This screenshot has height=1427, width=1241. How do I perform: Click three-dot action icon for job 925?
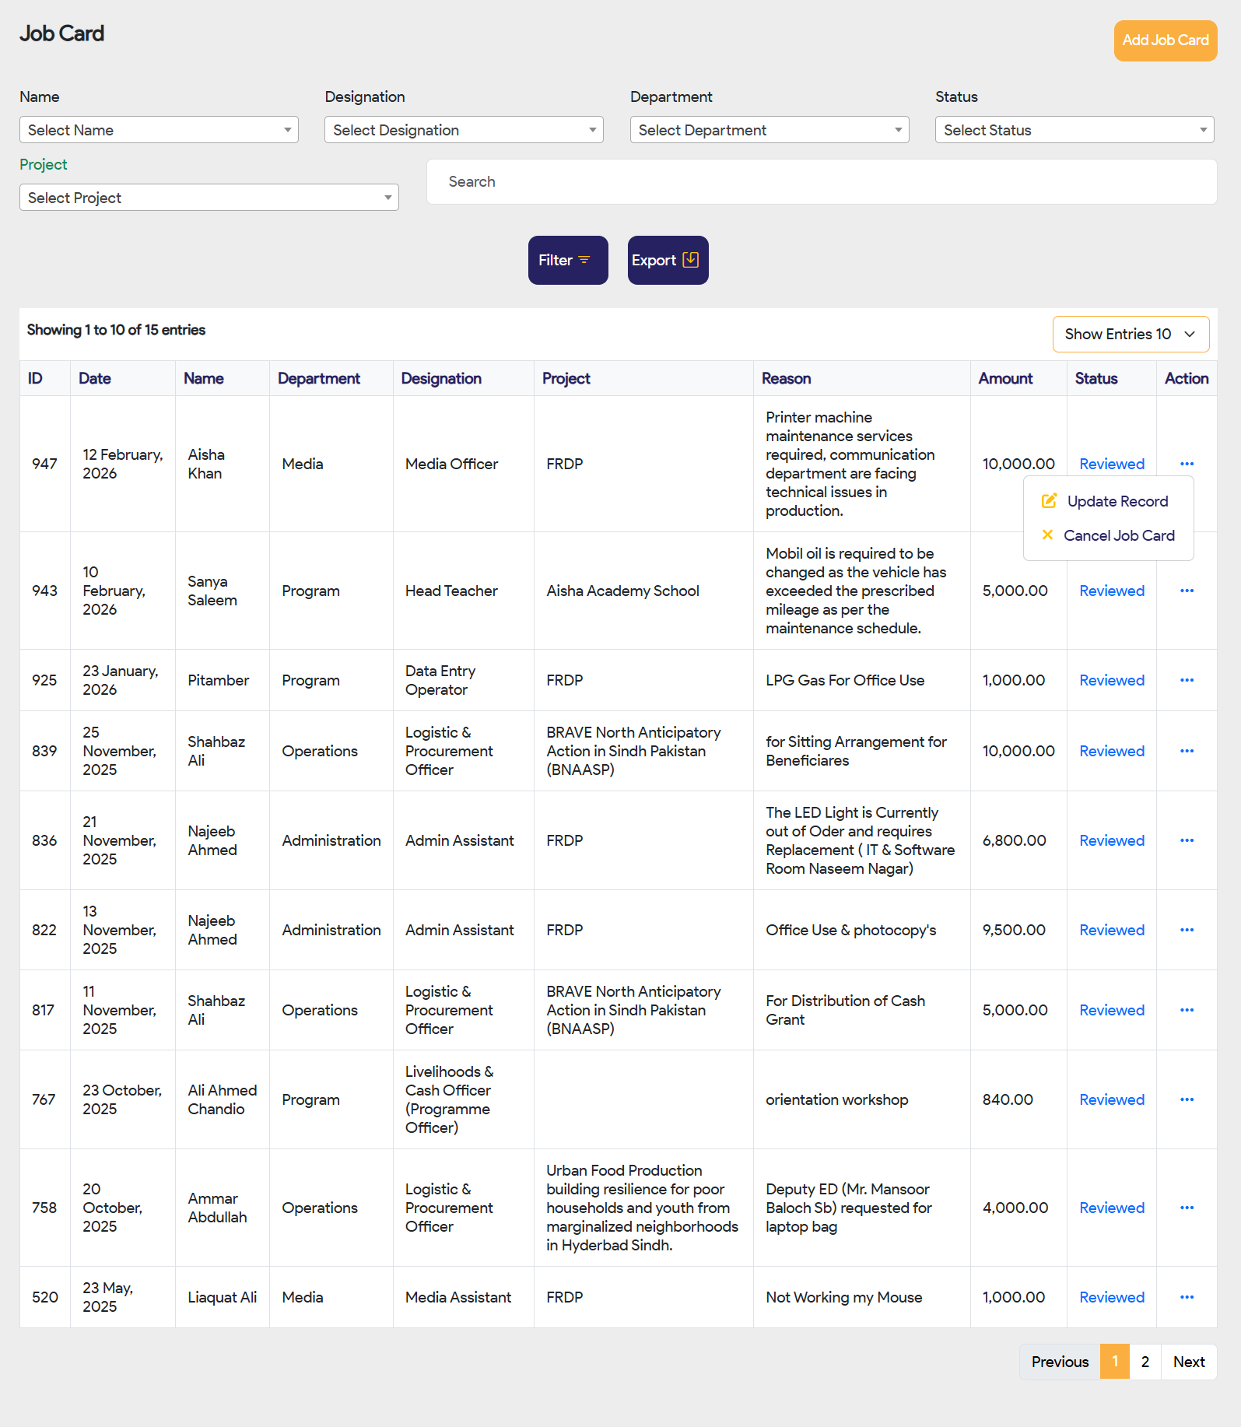click(x=1187, y=680)
